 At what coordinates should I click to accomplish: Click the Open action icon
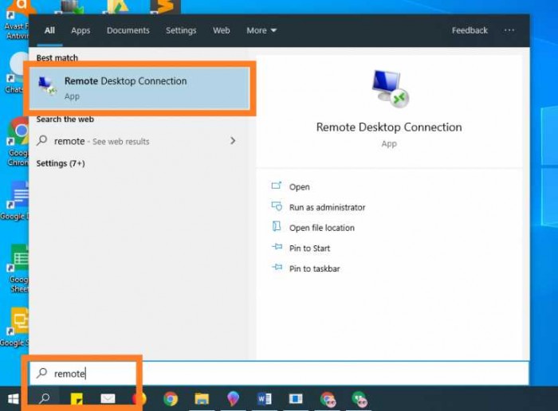point(277,186)
